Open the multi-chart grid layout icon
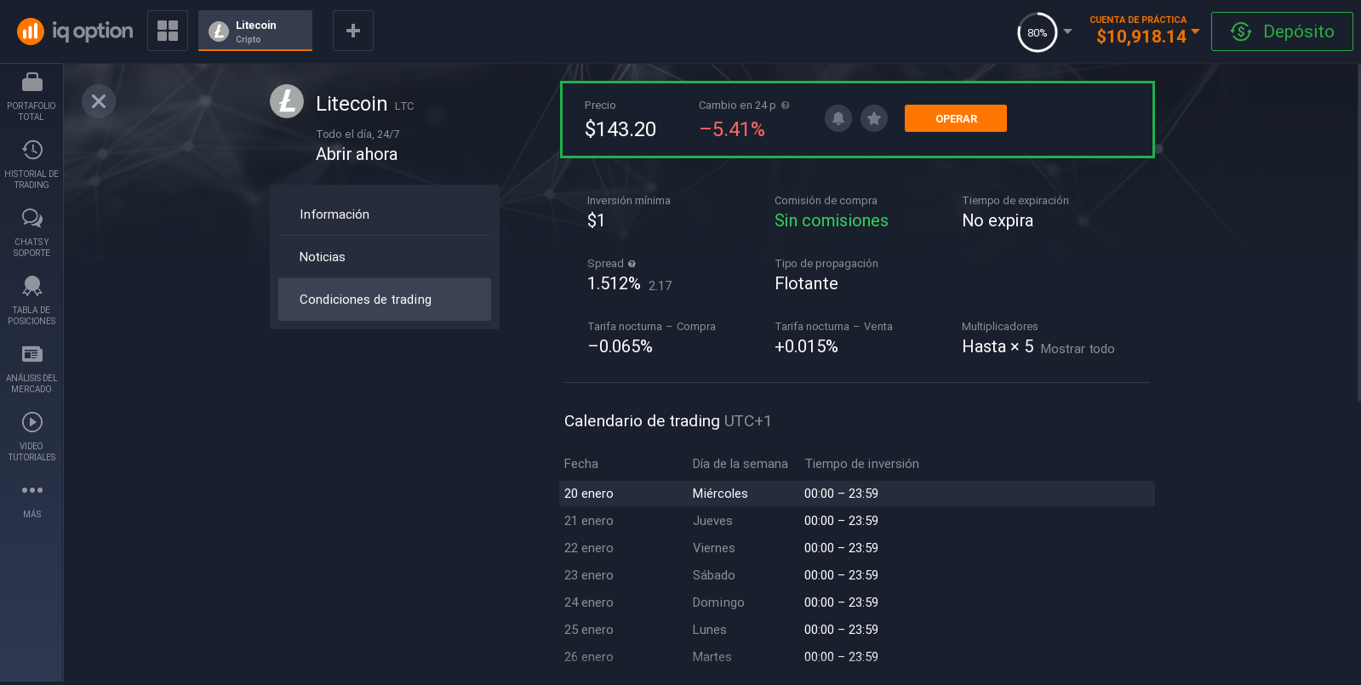 (168, 31)
